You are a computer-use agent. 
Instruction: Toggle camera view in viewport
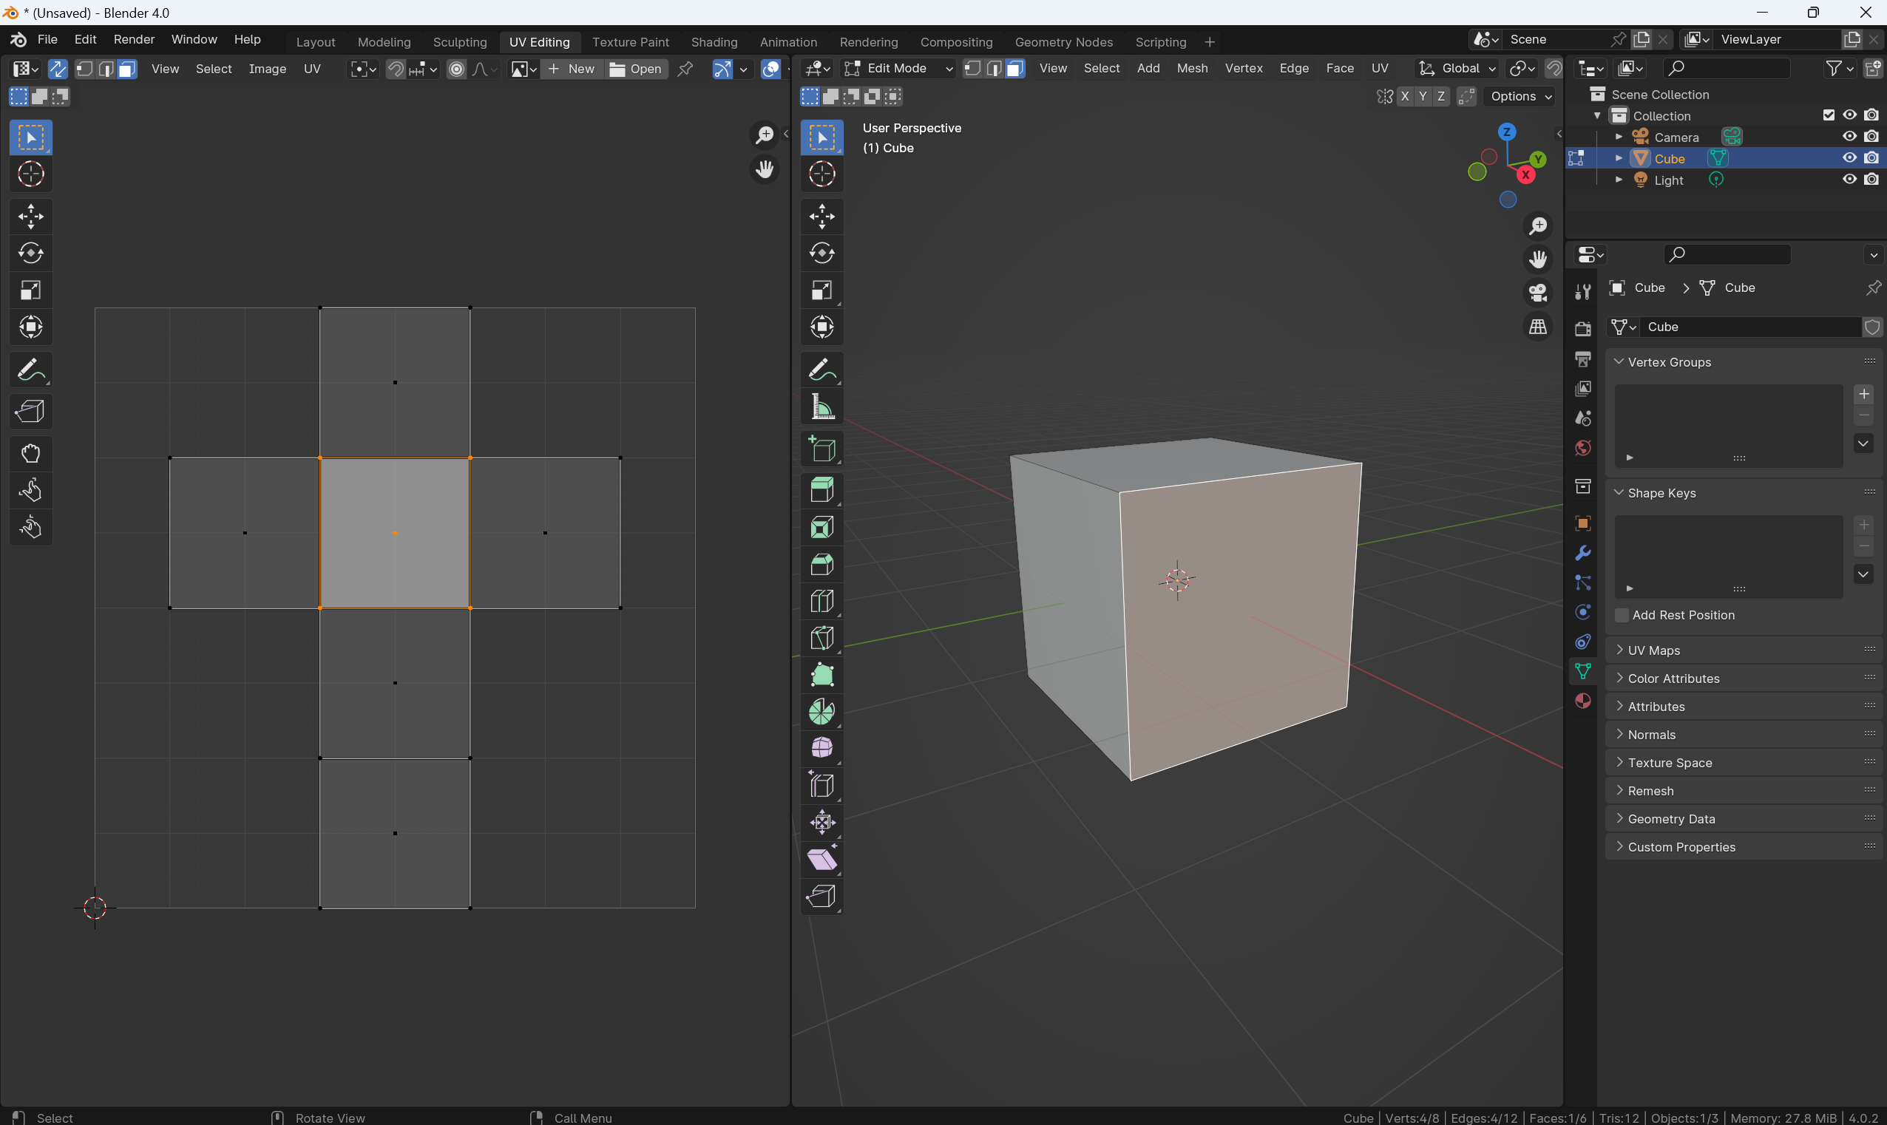pyautogui.click(x=1537, y=293)
